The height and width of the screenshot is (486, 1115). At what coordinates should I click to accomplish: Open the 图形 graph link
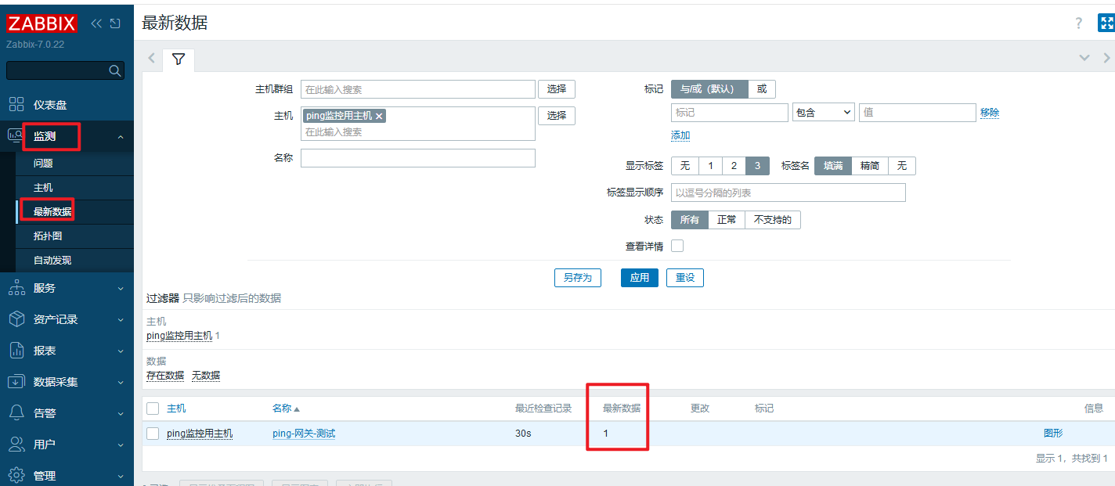[1053, 434]
